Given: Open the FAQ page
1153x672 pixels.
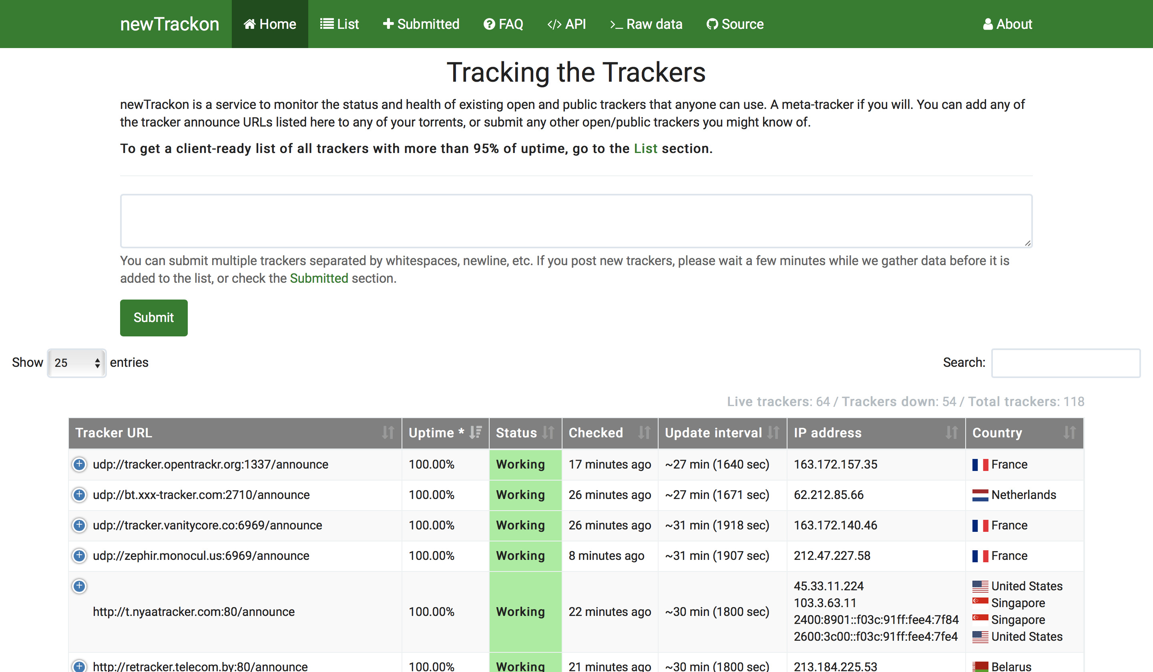Looking at the screenshot, I should click(x=503, y=24).
